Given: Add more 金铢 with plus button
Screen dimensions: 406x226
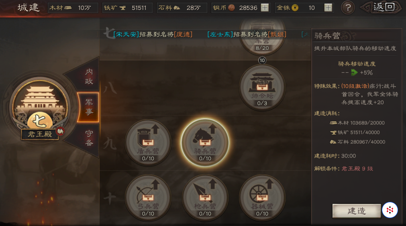Looking at the screenshot, I should pyautogui.click(x=328, y=8).
